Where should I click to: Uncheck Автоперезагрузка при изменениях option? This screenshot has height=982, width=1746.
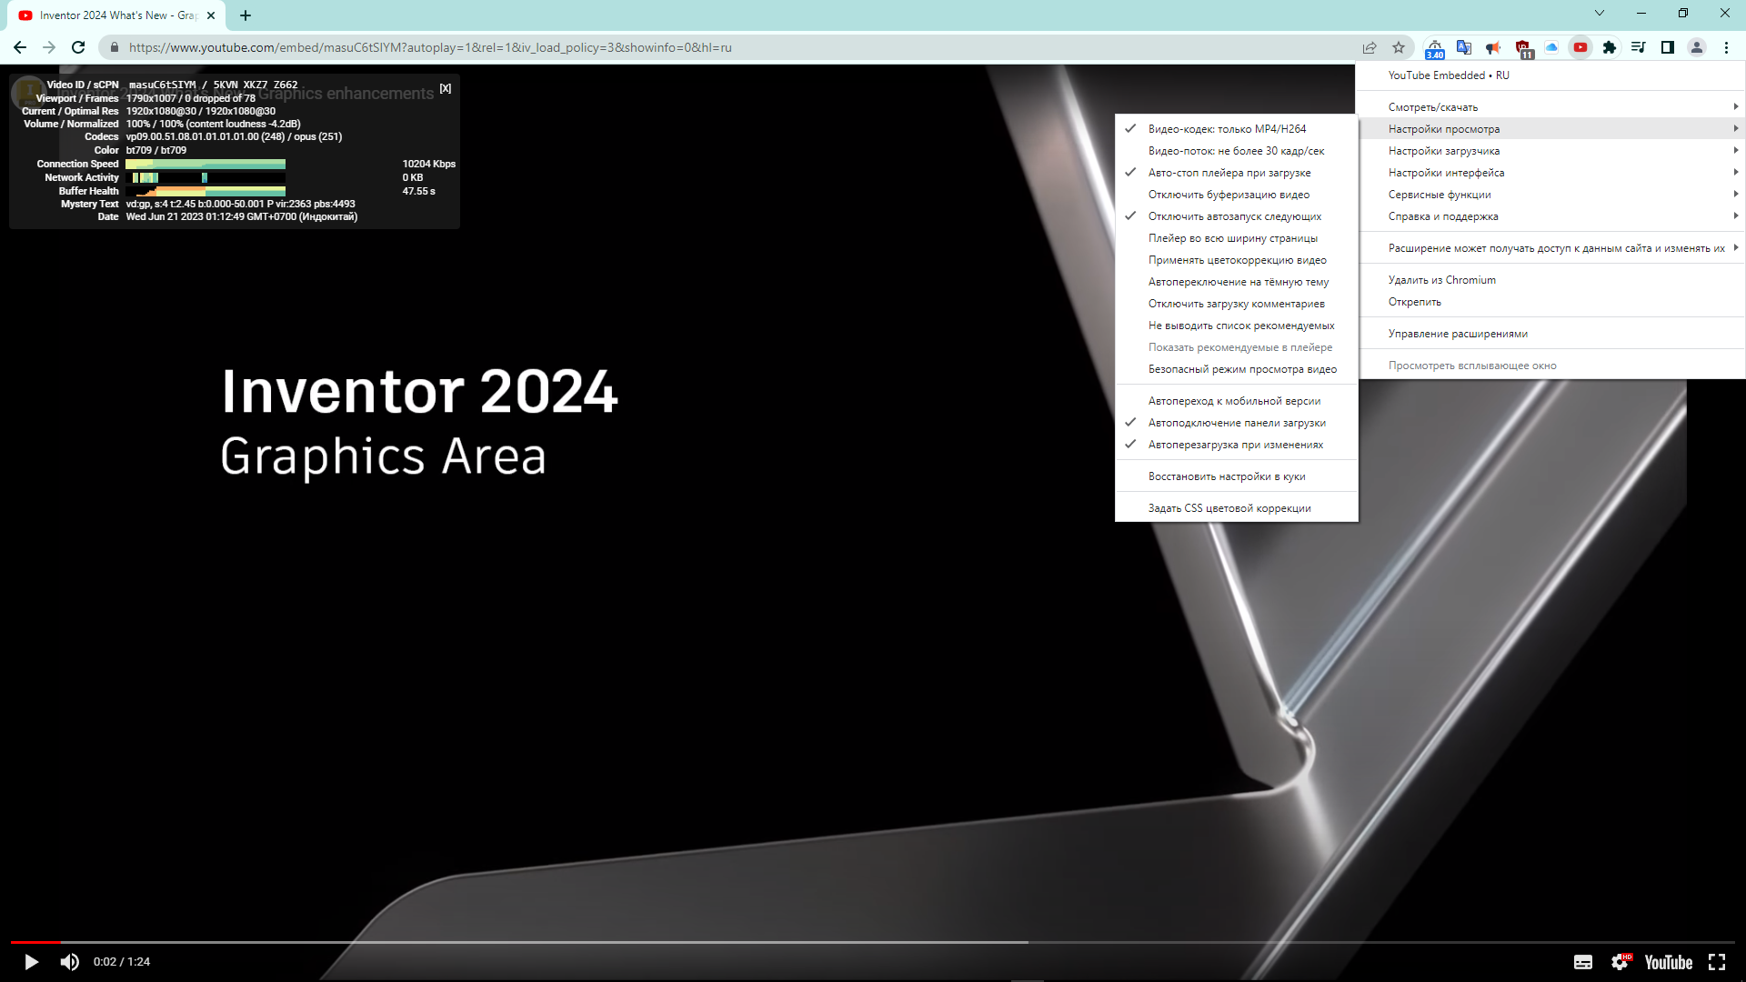(x=1235, y=445)
